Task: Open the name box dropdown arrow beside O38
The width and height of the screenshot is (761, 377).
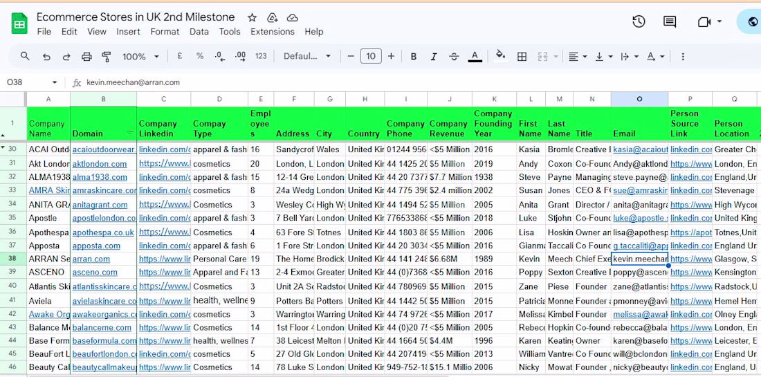Action: pos(55,82)
